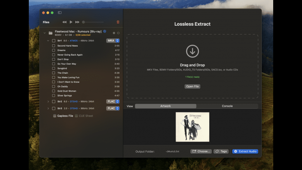Click the Silver Springs duration 4:47
The image size is (302, 170).
tap(117, 95)
